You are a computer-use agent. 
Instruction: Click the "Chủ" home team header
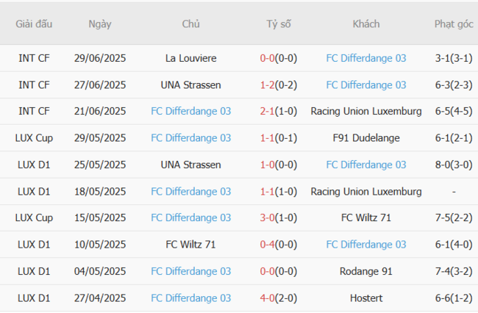(x=190, y=24)
